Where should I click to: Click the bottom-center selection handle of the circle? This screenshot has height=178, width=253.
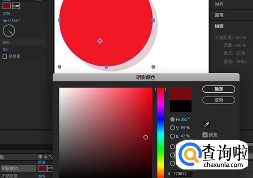tap(106, 67)
